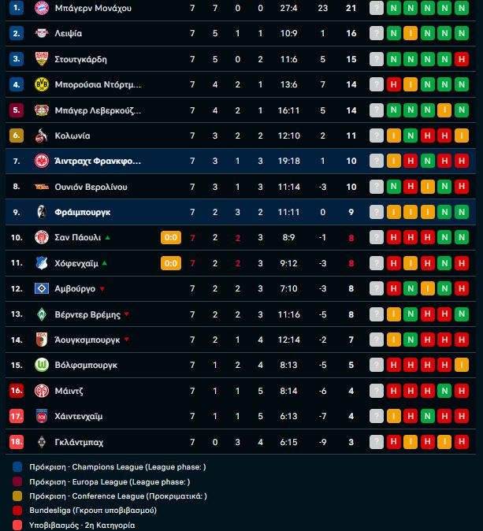Click the Wolfsburg green W logo

pyautogui.click(x=42, y=366)
